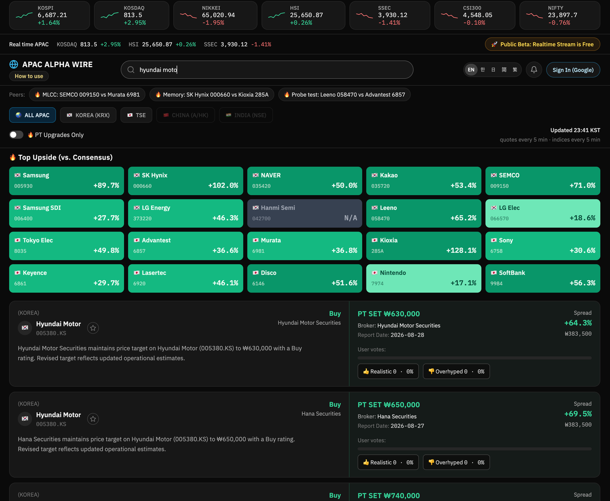The height and width of the screenshot is (501, 610).
Task: Open the Kioxia +128.1% tile
Action: click(424, 246)
